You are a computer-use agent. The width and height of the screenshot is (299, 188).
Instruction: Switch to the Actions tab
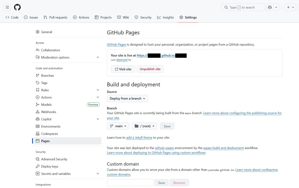point(81,17)
